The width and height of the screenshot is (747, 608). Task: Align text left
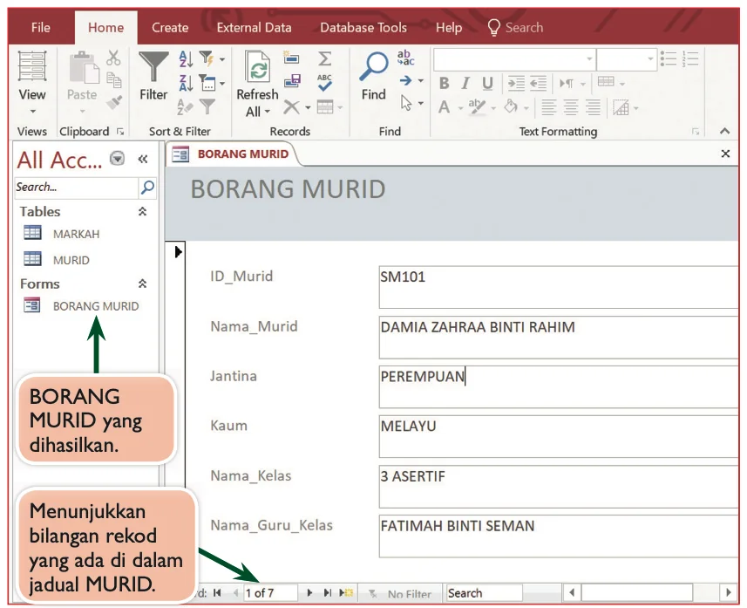point(548,107)
